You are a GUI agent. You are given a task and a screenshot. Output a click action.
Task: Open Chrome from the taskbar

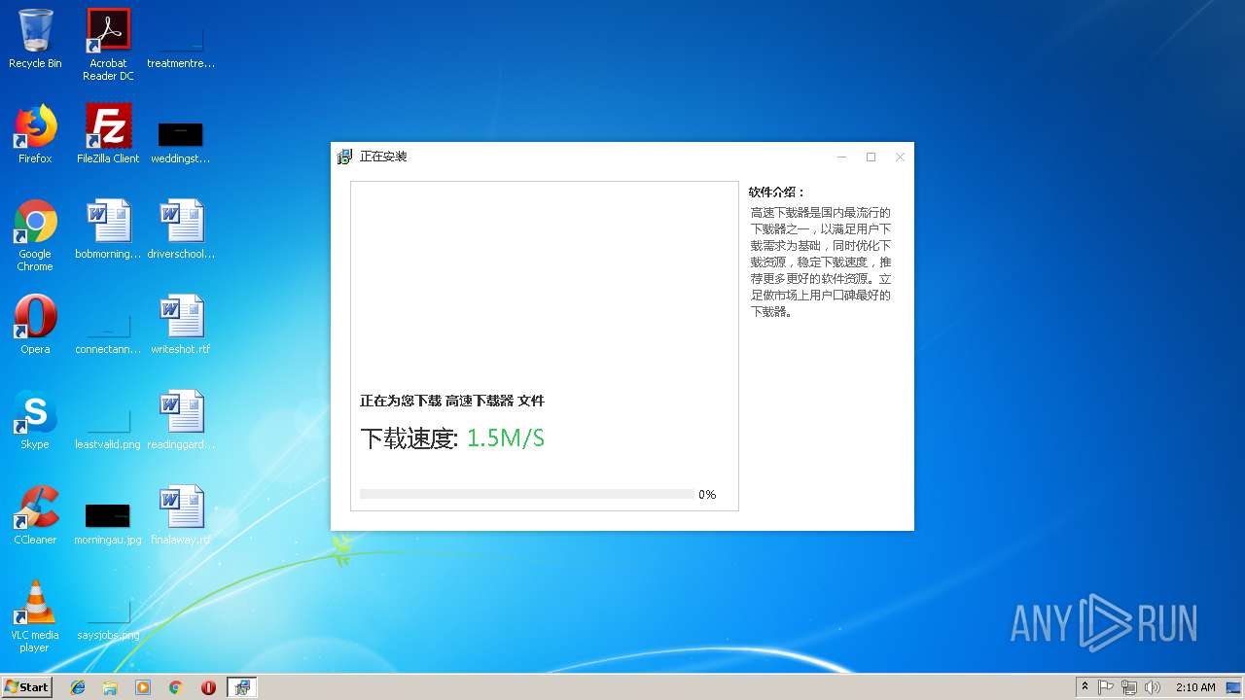click(x=176, y=687)
